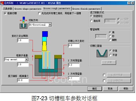
Task: Click the question mark help icon in title bar
Action: pos(129,3)
